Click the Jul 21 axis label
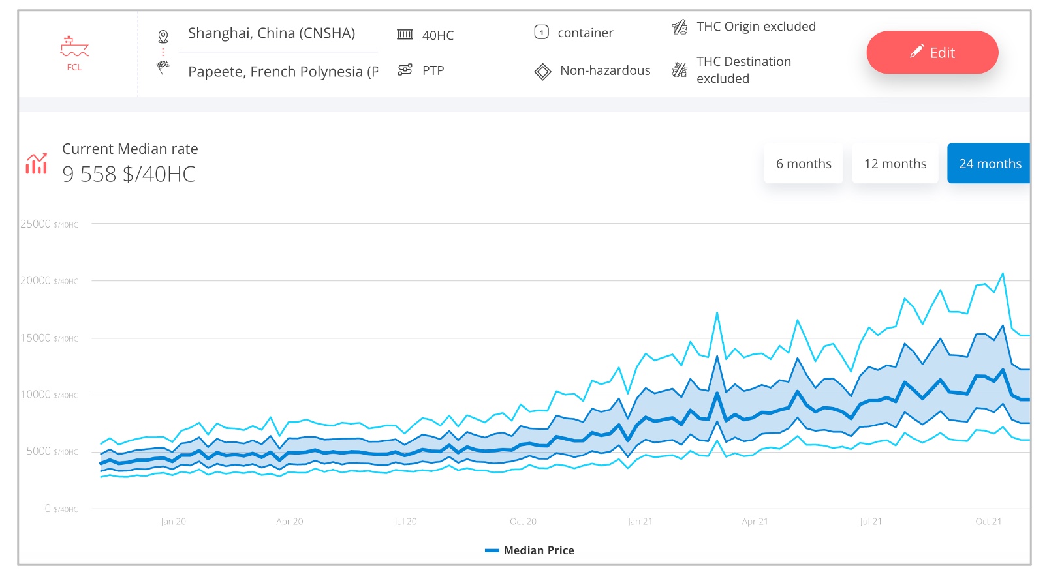 point(871,522)
